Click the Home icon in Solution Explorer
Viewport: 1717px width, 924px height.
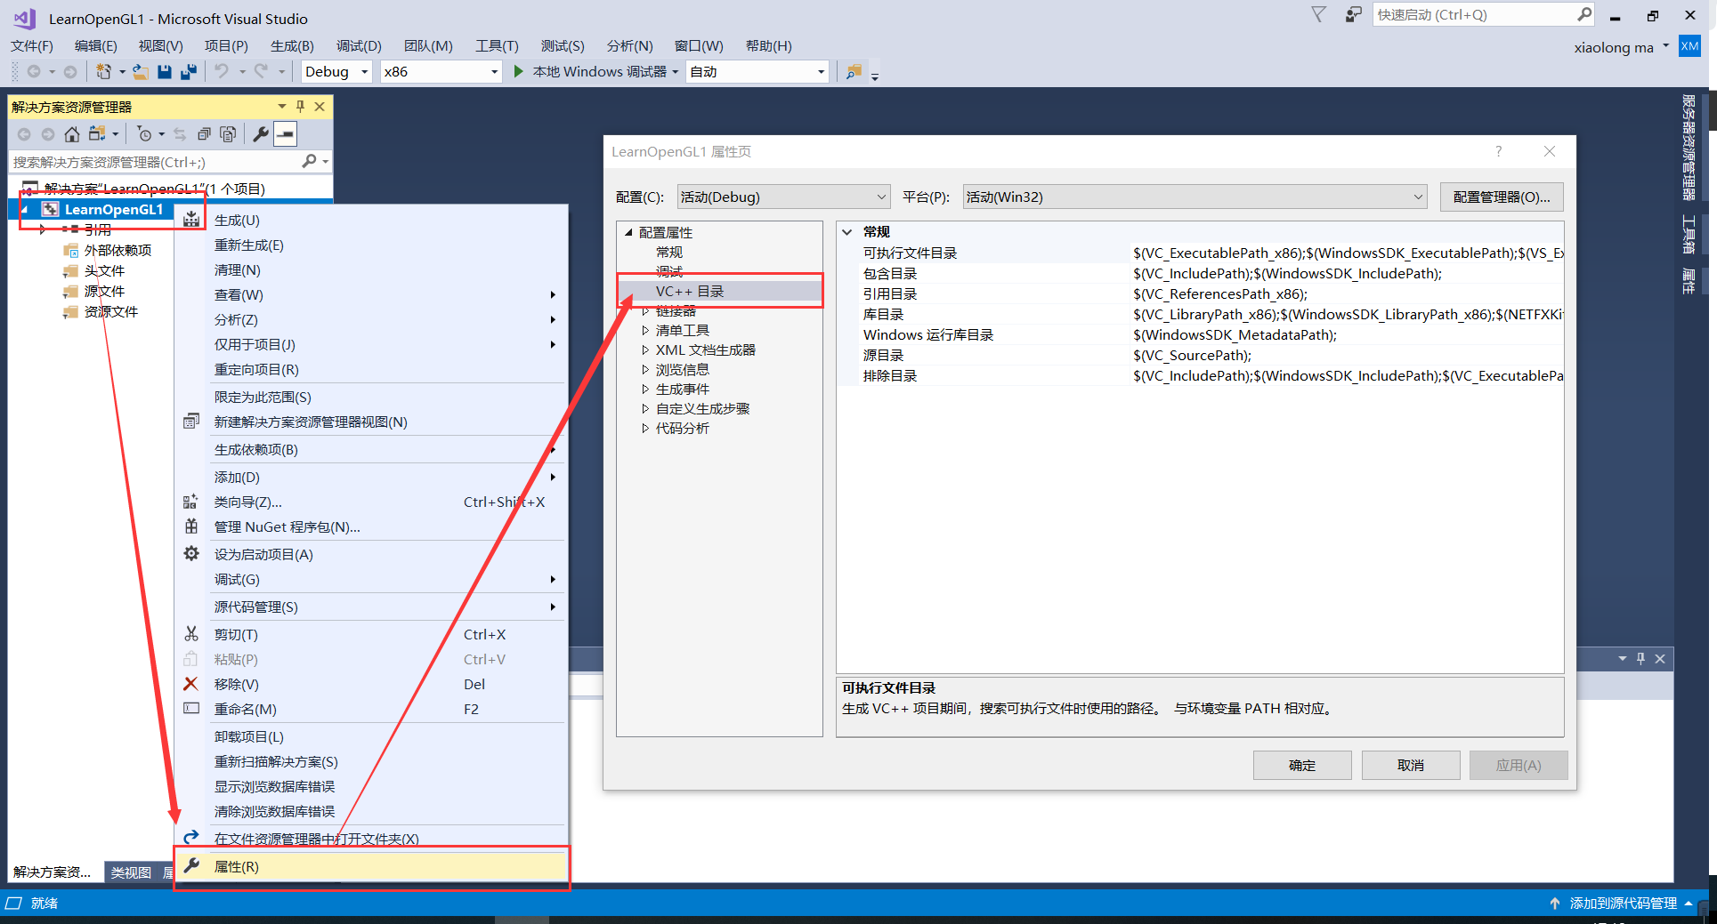[x=72, y=134]
